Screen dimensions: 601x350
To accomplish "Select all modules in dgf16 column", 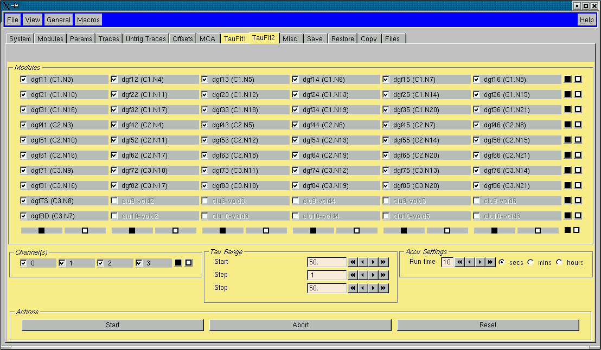I will point(495,230).
